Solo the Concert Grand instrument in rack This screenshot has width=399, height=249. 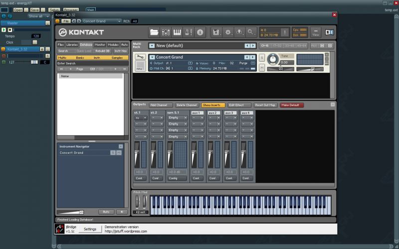[262, 58]
